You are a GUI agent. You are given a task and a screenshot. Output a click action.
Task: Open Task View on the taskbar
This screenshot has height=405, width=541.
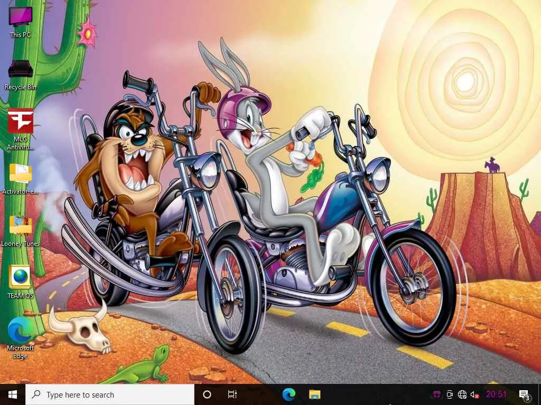(232, 394)
